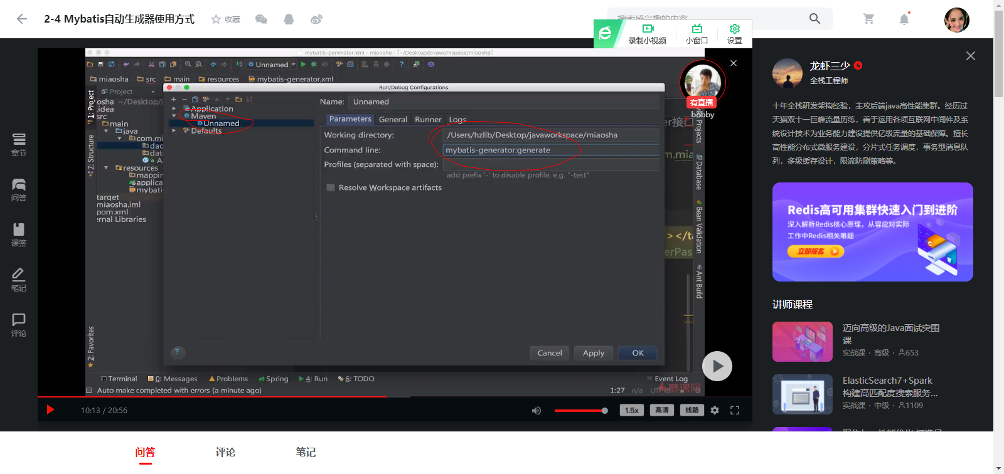Select Logs tab in Run/Debug dialog
This screenshot has height=474, width=1004.
(x=457, y=119)
